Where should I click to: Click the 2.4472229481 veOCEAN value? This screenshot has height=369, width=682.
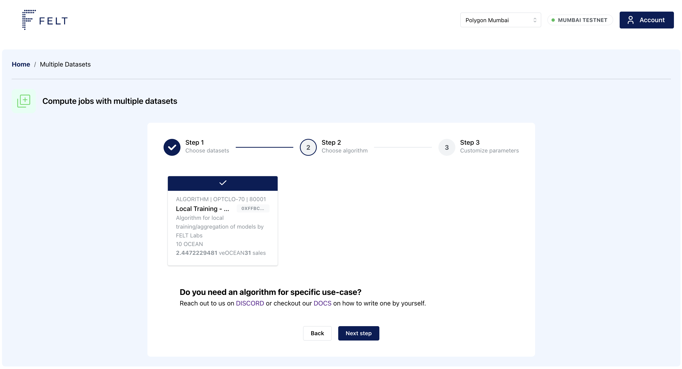coord(210,253)
